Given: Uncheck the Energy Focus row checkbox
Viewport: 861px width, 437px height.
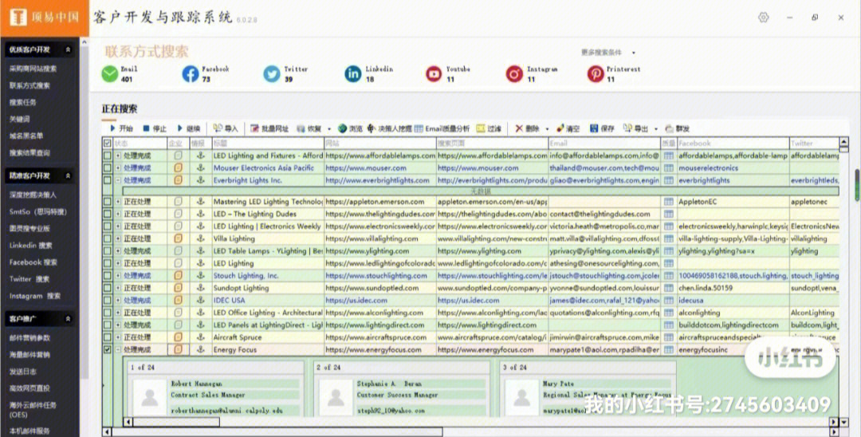Looking at the screenshot, I should coord(108,349).
